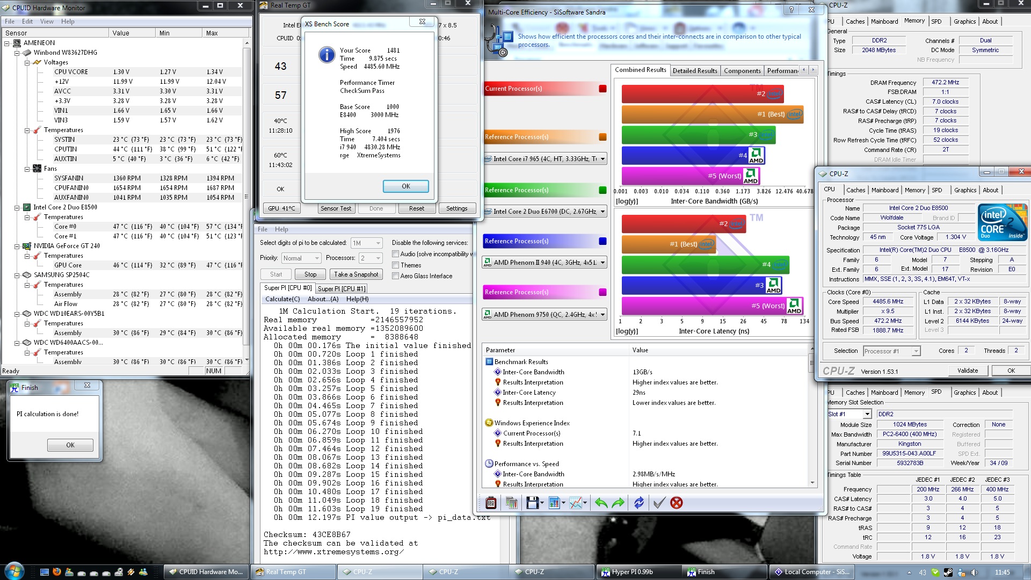Open the Edit menu in Hardware Monitor

[x=27, y=21]
